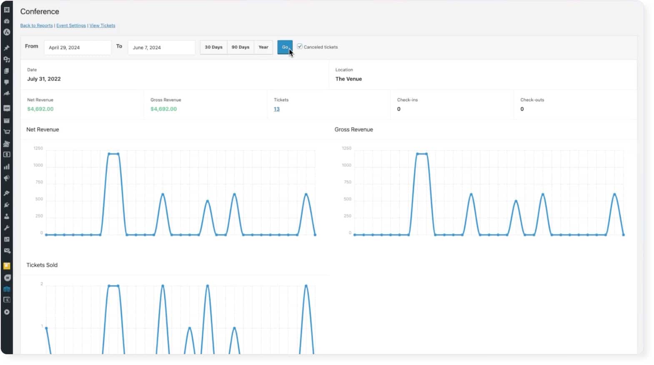654x365 pixels.
Task: Open the Event Settings link
Action: pyautogui.click(x=71, y=25)
